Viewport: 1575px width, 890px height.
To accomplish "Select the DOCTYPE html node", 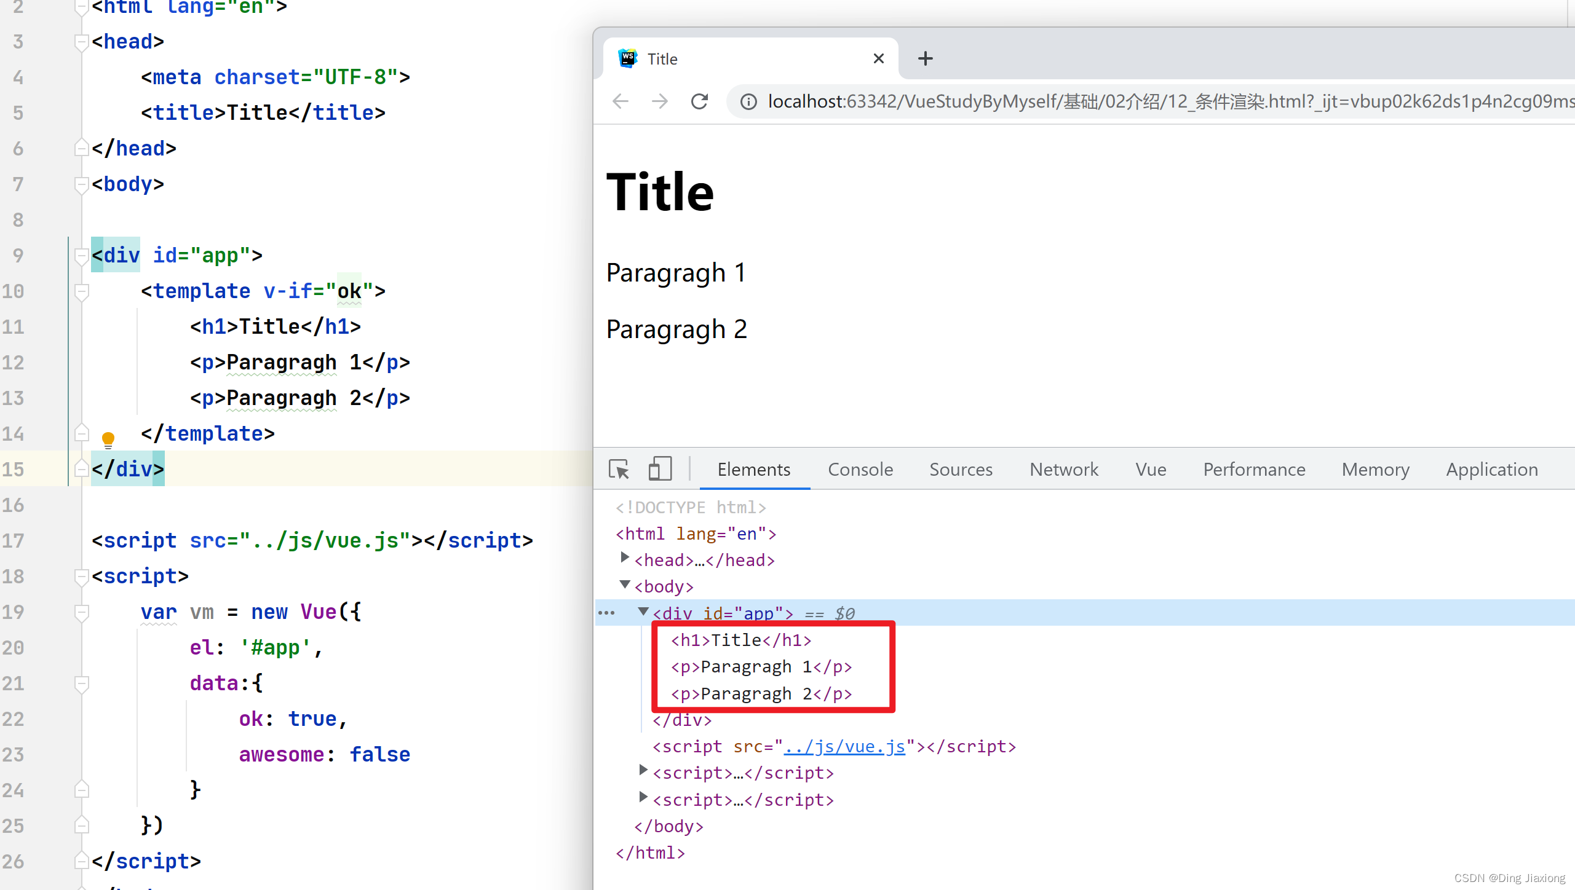I will pos(691,508).
